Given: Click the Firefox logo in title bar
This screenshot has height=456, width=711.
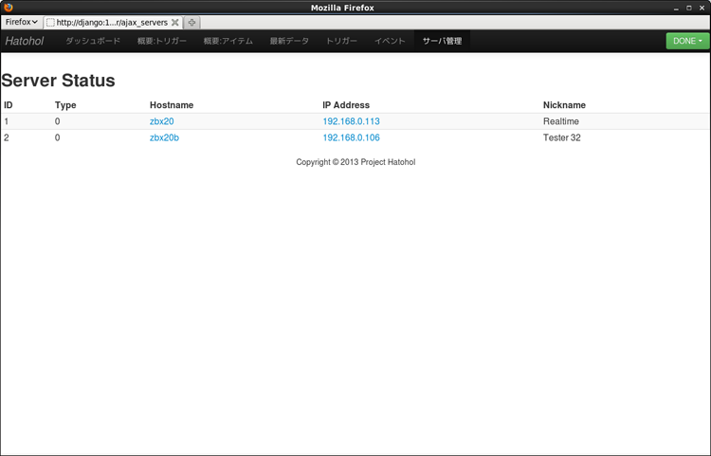Looking at the screenshot, I should coord(9,8).
